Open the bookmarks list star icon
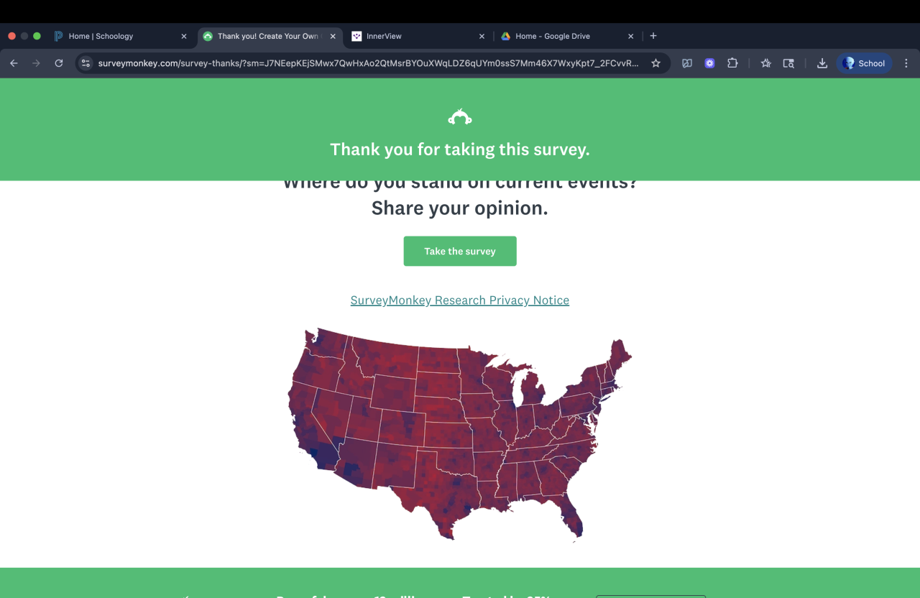This screenshot has width=920, height=598. tap(766, 63)
